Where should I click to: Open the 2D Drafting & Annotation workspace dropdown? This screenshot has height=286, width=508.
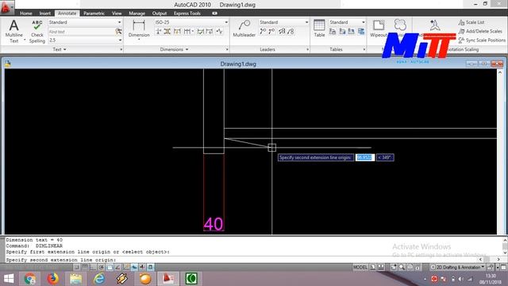457,267
